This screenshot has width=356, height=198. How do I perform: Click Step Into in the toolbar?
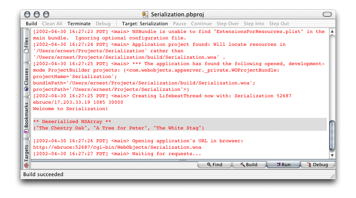[254, 24]
